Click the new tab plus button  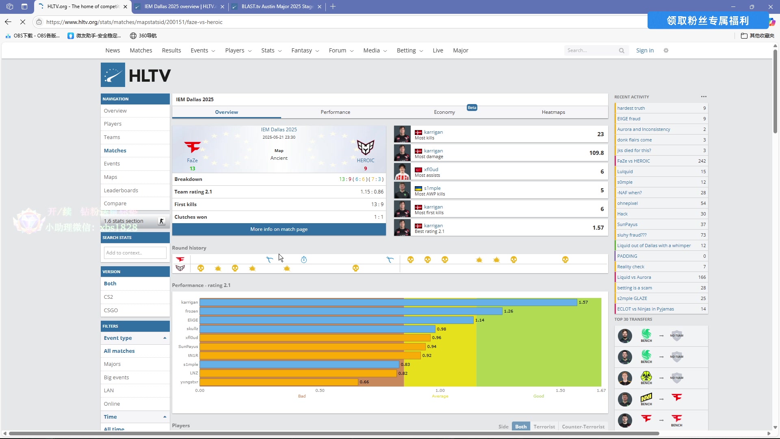pyautogui.click(x=333, y=7)
